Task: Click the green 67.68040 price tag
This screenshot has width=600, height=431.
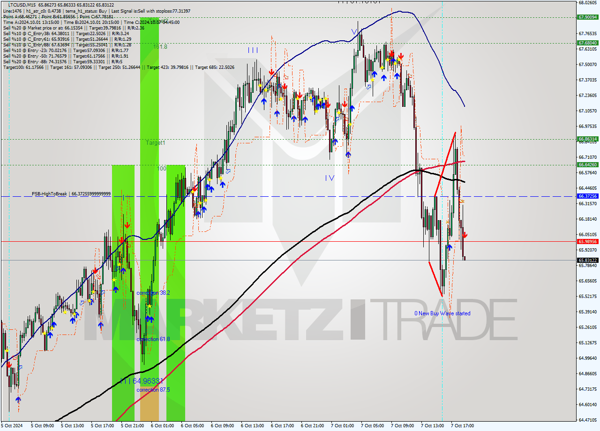Action: tap(588, 43)
